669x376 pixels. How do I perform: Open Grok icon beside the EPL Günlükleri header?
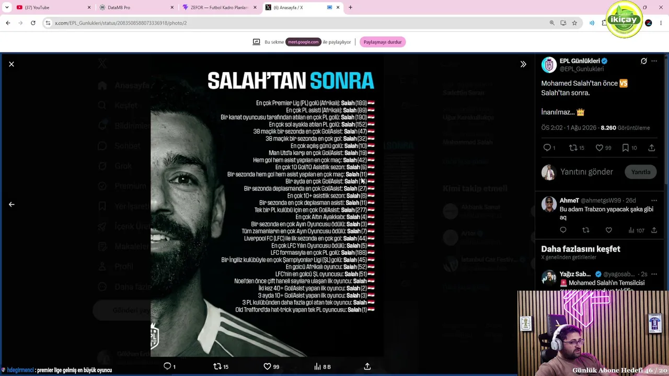644,61
